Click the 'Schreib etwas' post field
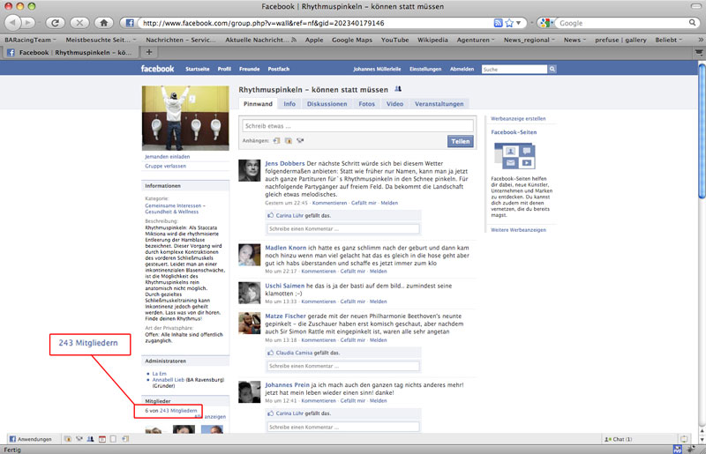The image size is (706, 454). 357,126
